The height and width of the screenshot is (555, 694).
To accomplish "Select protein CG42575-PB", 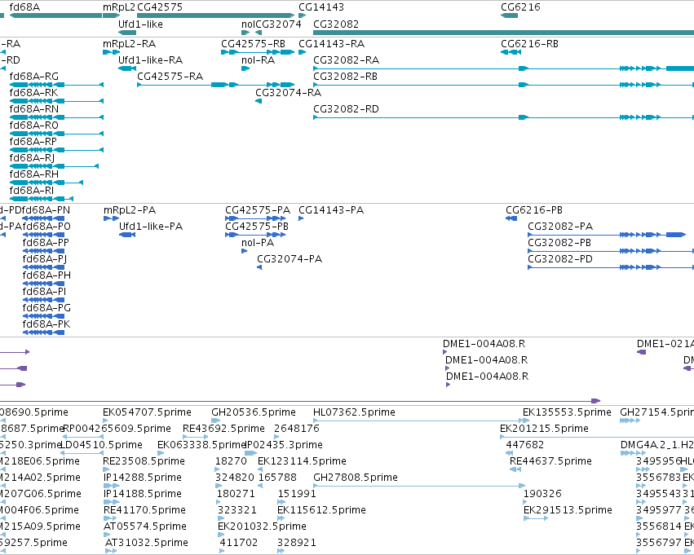I will [x=255, y=235].
